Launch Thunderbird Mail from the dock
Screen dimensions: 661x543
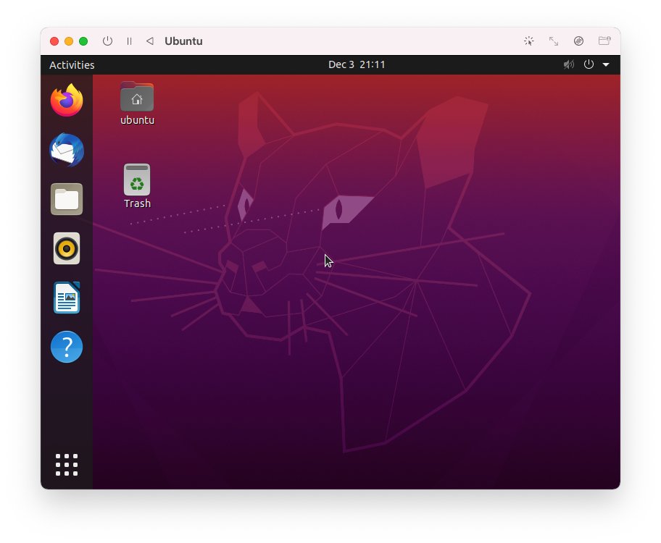tap(67, 150)
